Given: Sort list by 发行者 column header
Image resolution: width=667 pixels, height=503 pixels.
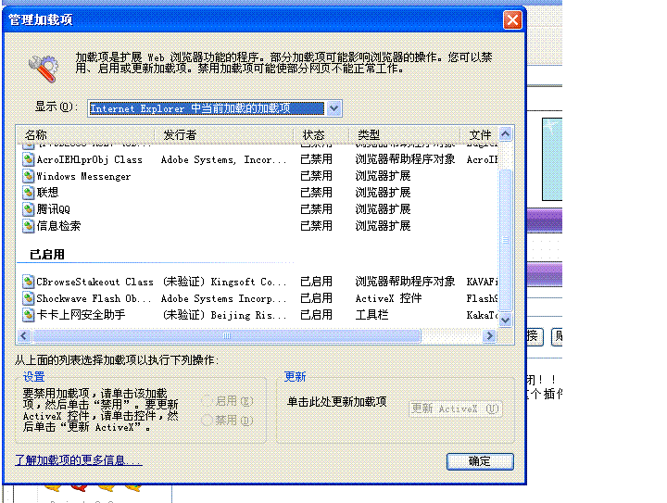Looking at the screenshot, I should tap(224, 135).
